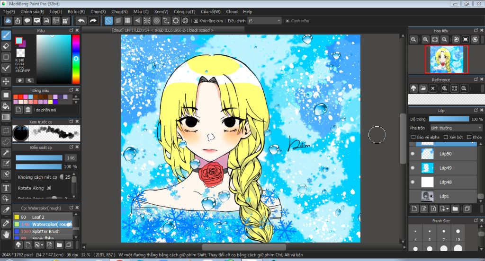485x261 pixels.
Task: Pick the Eyedropper tool
Action: tap(6, 223)
